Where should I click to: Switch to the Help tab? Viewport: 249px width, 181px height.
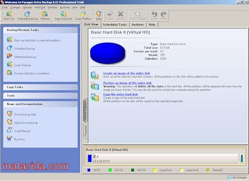[x=152, y=24]
